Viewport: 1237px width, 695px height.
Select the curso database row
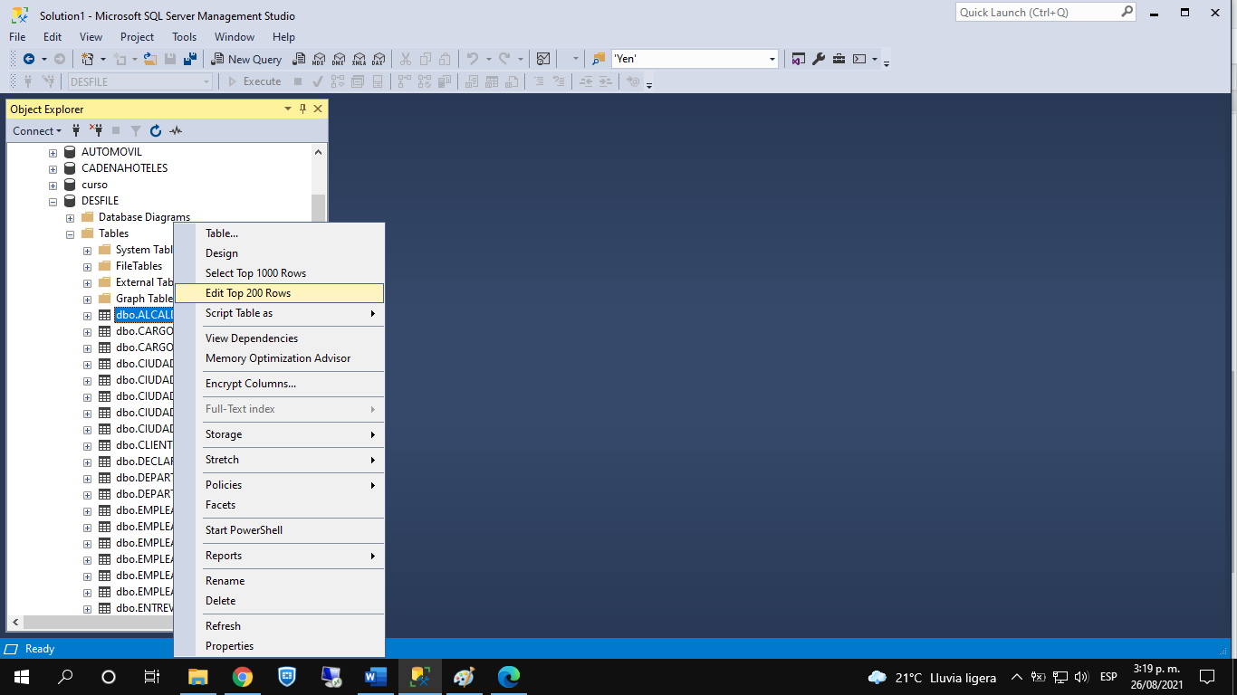(94, 185)
